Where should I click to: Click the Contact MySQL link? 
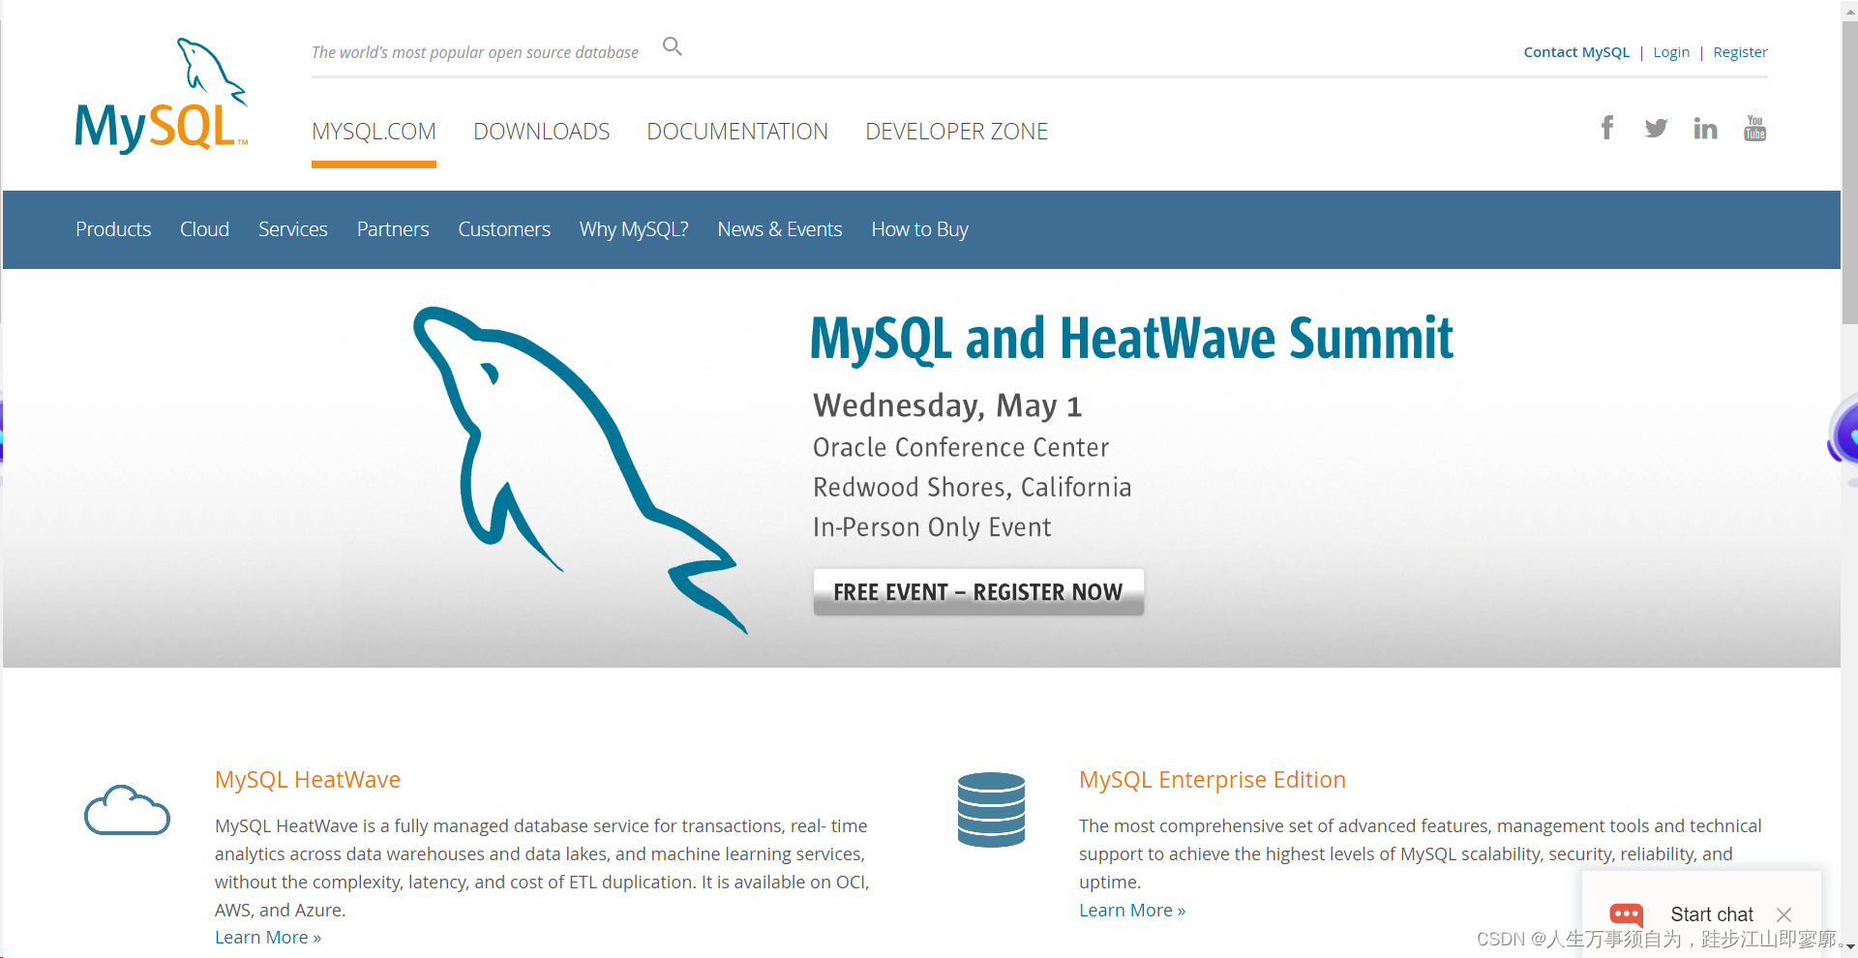pyautogui.click(x=1576, y=52)
